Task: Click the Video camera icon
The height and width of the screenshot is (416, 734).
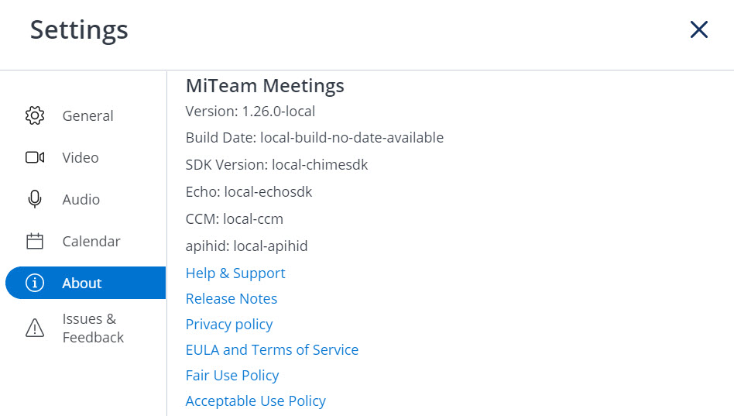Action: tap(35, 157)
